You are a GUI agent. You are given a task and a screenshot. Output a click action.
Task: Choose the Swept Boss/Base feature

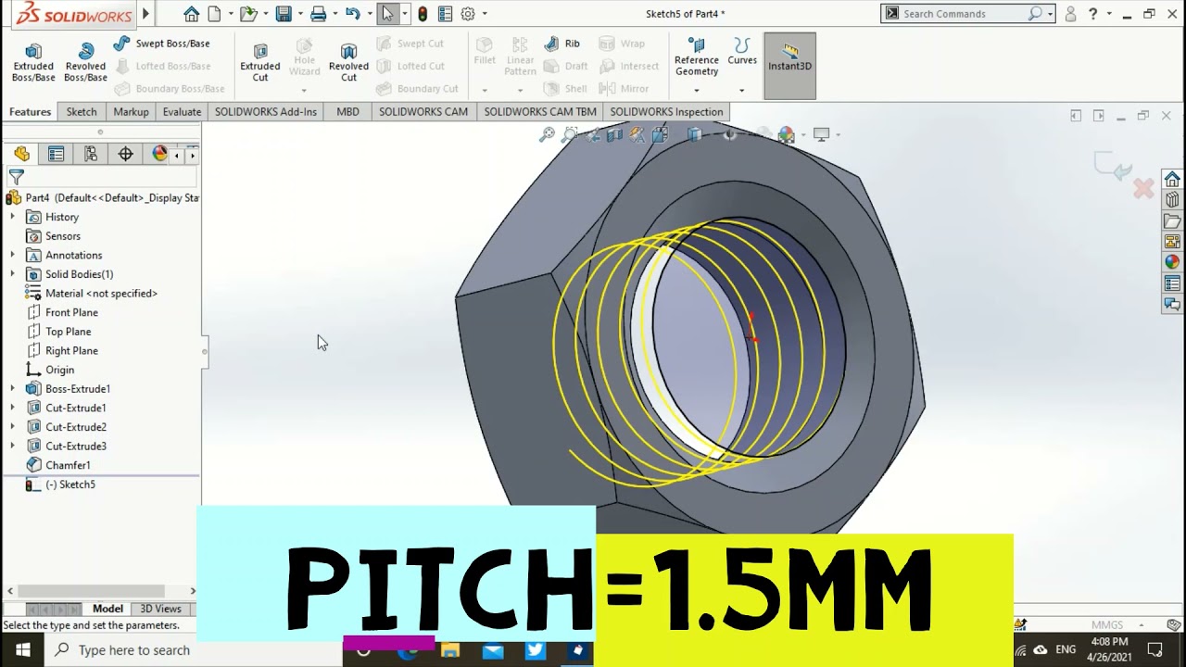coord(162,44)
